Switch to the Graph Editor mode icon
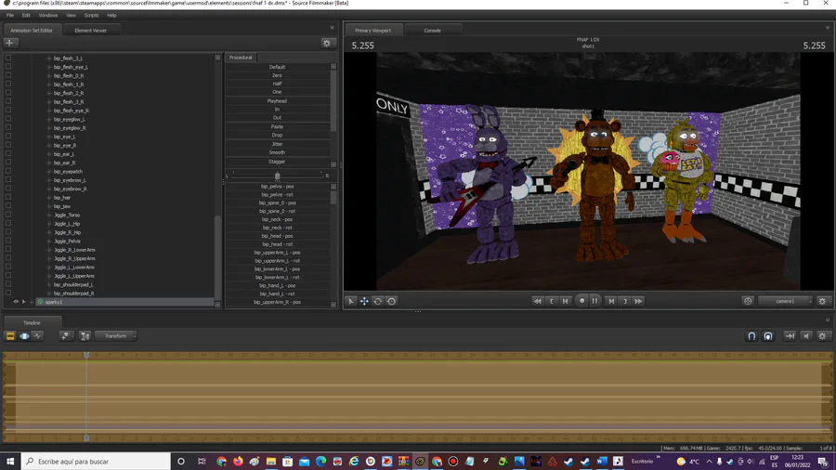The image size is (836, 470). point(37,335)
